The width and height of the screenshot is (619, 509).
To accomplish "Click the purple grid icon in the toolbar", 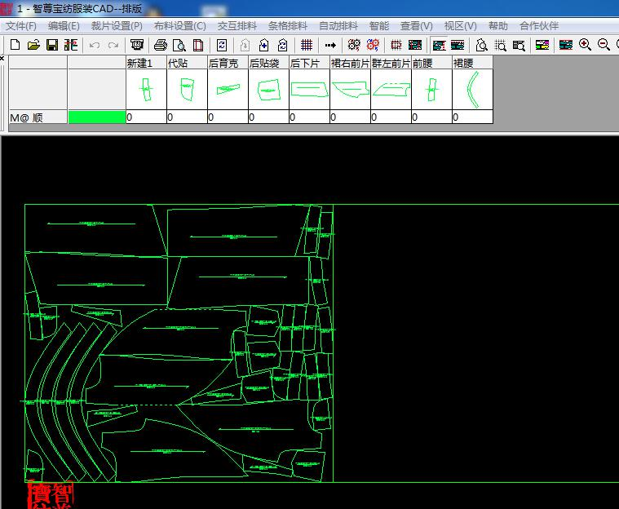I will (307, 45).
